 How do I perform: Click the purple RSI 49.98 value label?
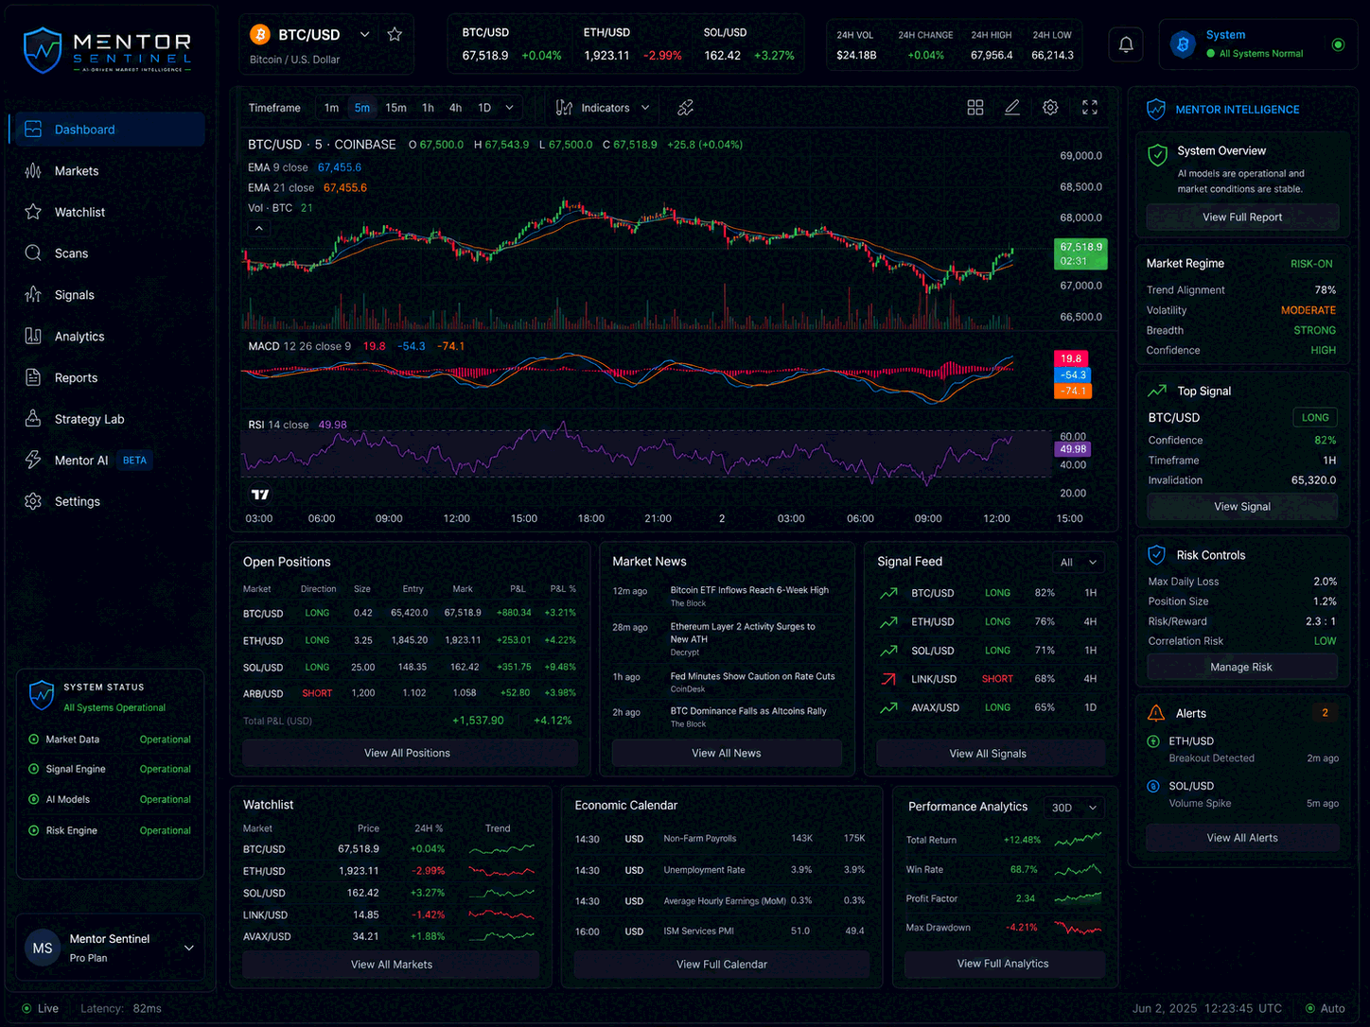click(x=1073, y=449)
